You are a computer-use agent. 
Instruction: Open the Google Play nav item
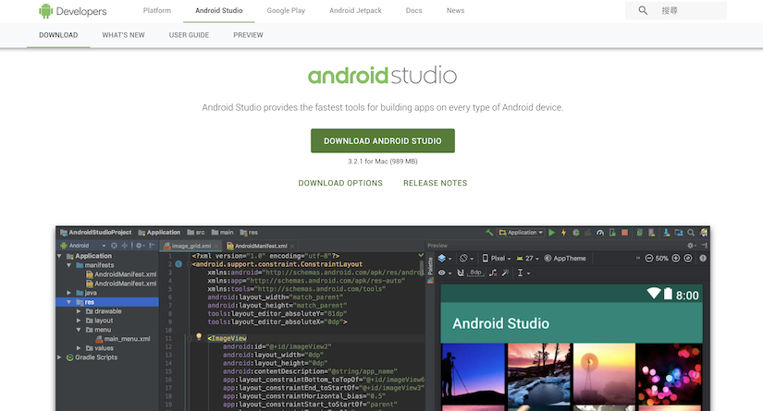[286, 11]
